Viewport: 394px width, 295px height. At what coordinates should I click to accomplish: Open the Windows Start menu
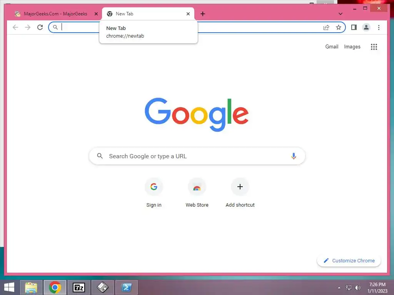click(9, 287)
